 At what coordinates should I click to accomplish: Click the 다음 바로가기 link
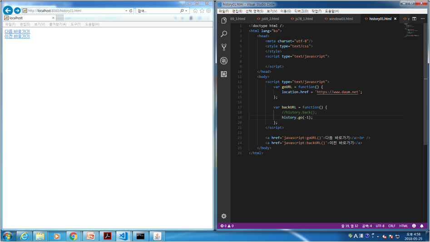coord(17,31)
